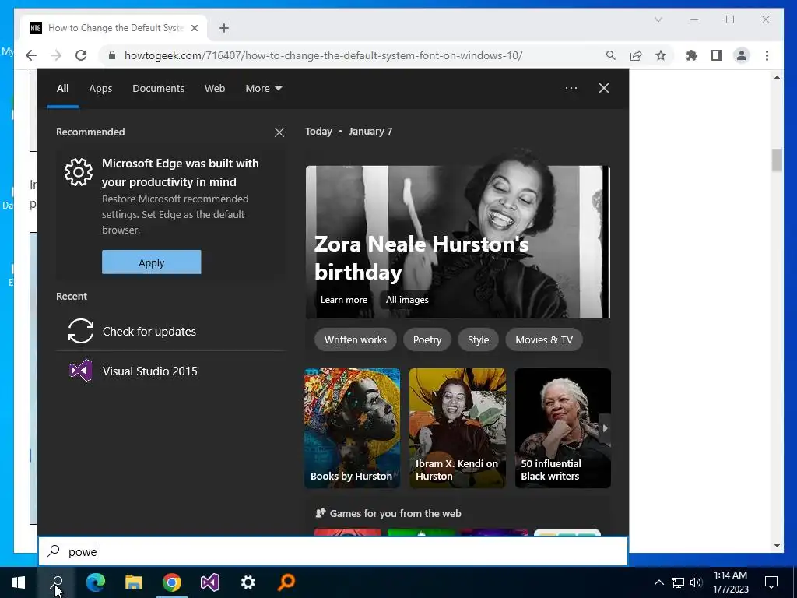797x598 pixels.
Task: Dismiss the Recommended section
Action: [x=279, y=132]
